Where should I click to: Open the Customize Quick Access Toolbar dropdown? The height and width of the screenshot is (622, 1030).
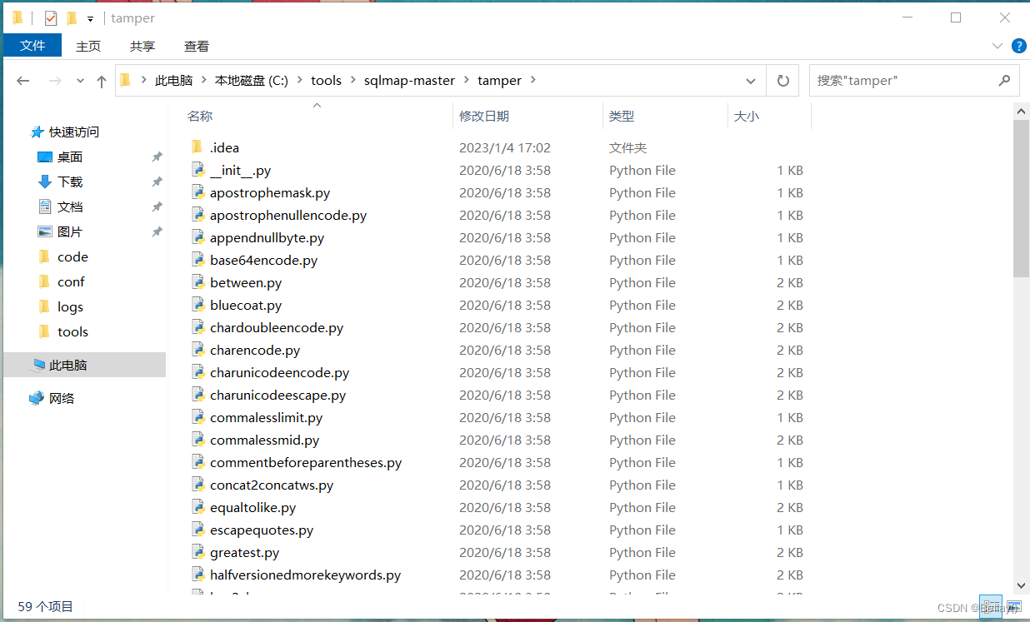point(90,18)
